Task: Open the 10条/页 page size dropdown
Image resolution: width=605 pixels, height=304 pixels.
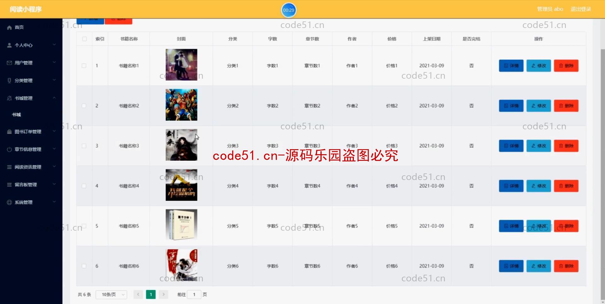Action: (111, 295)
